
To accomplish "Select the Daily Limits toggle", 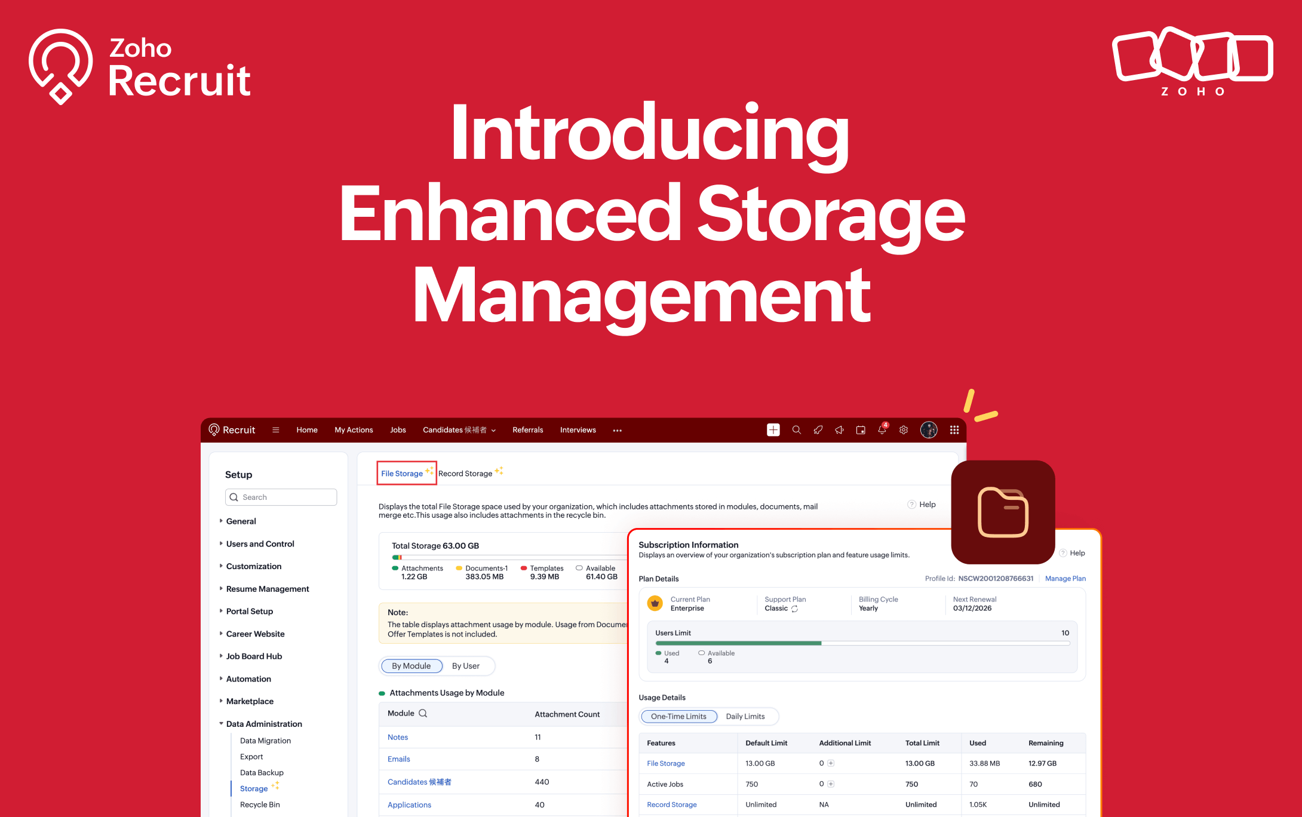I will (x=745, y=717).
